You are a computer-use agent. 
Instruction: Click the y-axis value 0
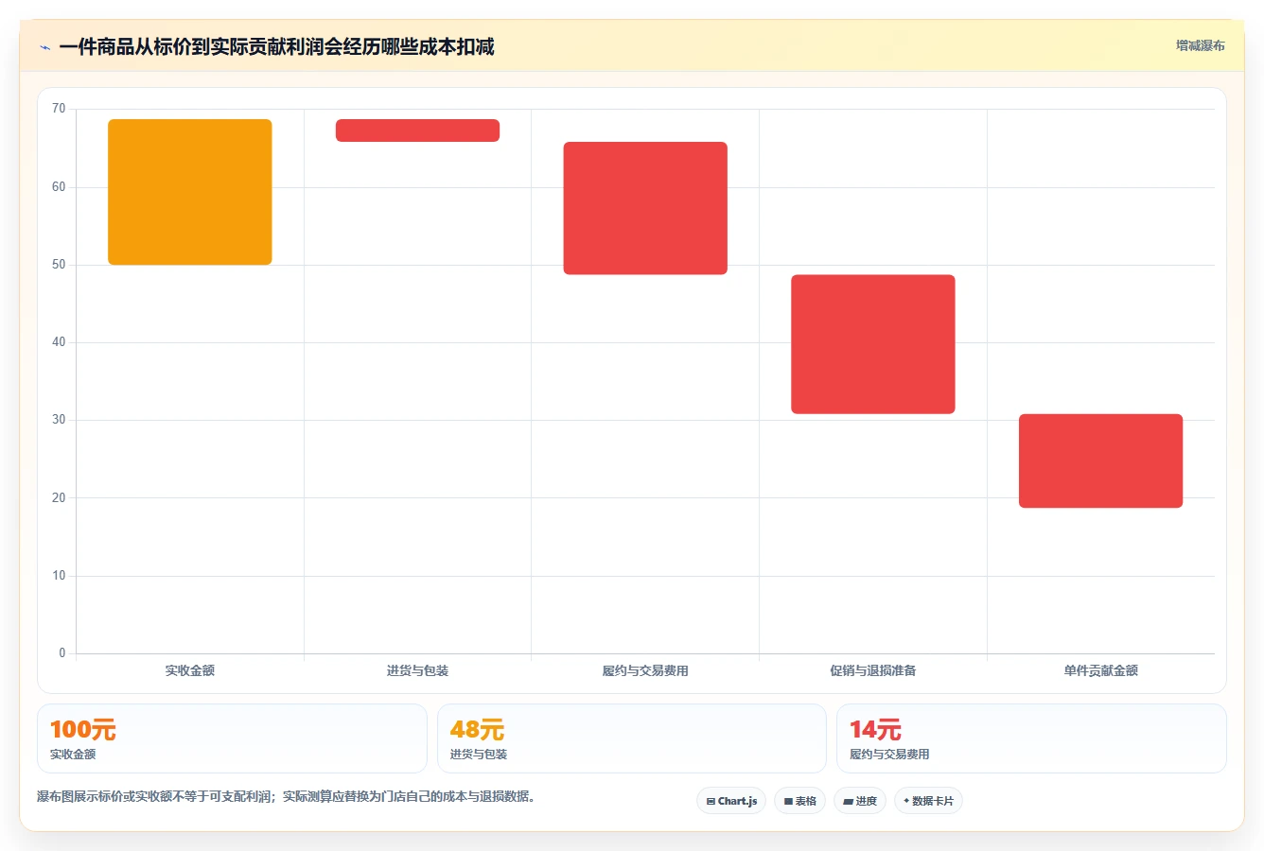point(62,653)
